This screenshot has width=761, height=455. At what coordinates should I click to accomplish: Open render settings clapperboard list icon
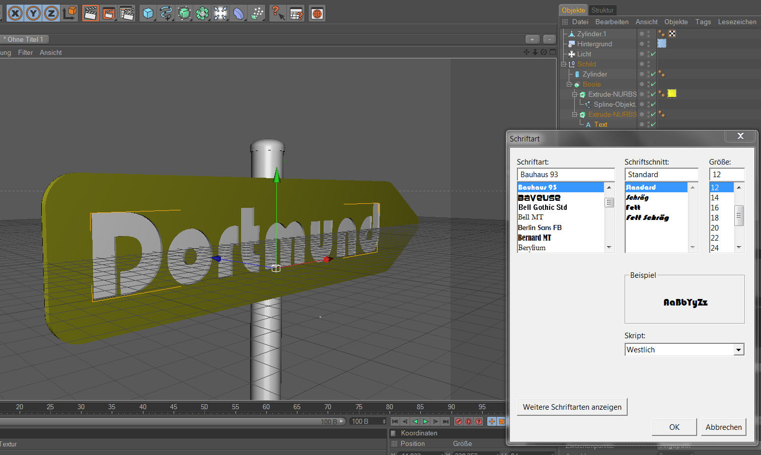tap(127, 13)
